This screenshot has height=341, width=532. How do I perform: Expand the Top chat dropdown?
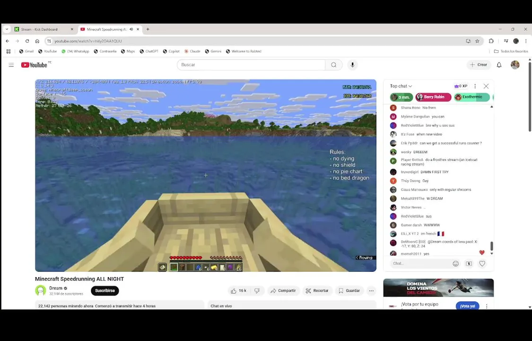(x=401, y=86)
